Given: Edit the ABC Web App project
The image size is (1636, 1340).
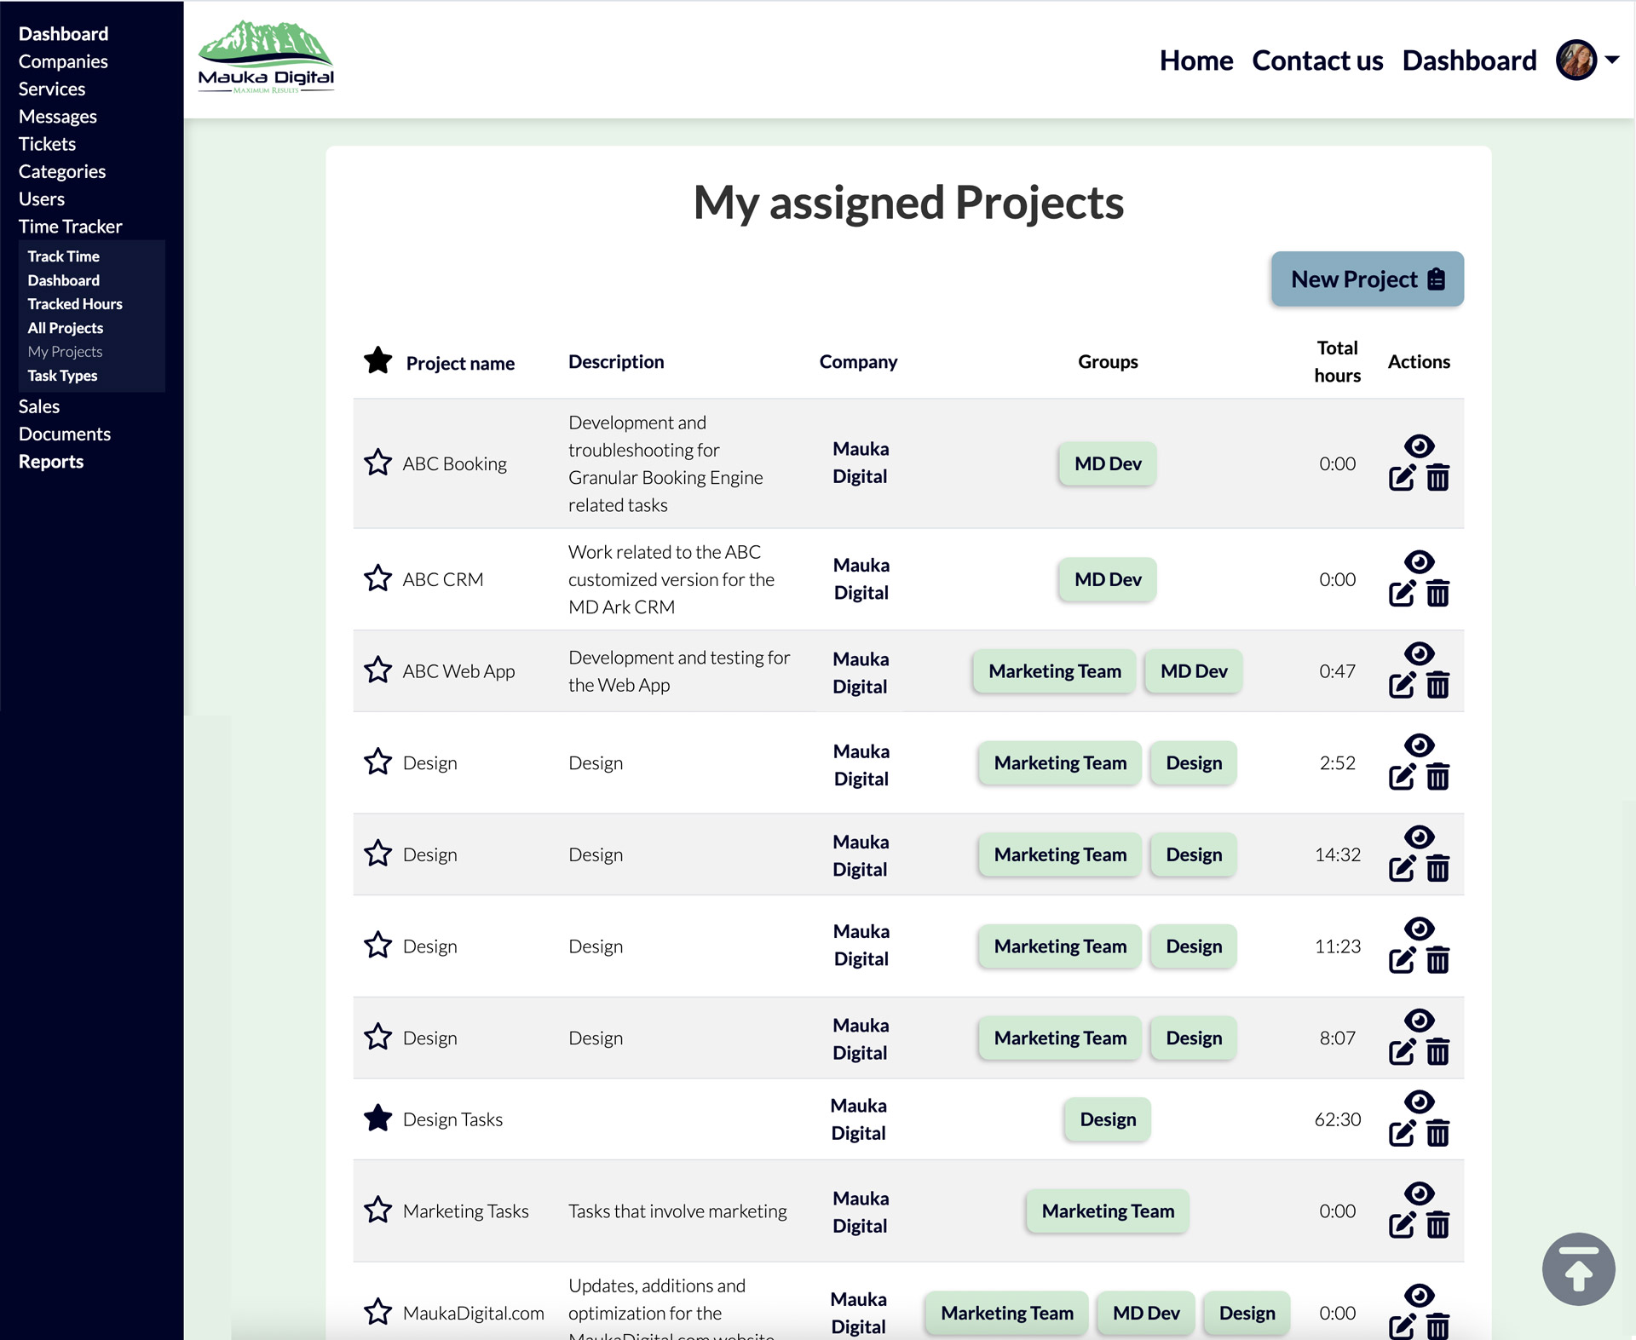Looking at the screenshot, I should click(1402, 686).
